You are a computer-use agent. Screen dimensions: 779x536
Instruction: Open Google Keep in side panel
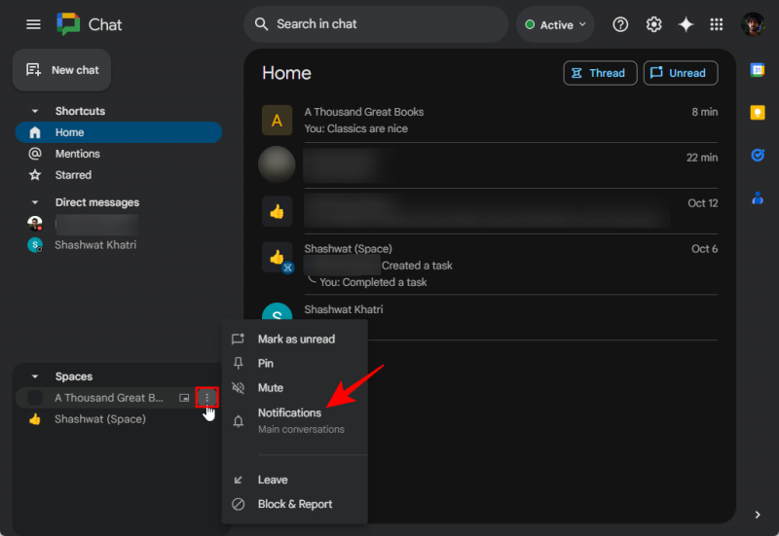pyautogui.click(x=757, y=113)
